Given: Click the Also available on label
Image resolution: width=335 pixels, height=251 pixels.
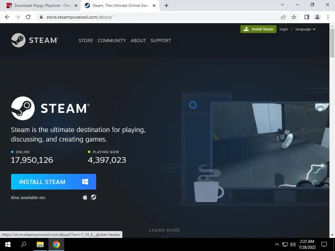Looking at the screenshot, I should pos(28,198).
